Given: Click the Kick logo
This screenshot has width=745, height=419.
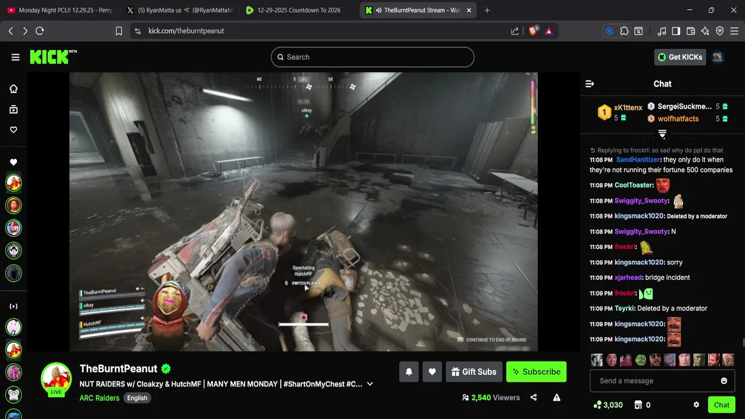Looking at the screenshot, I should [53, 56].
